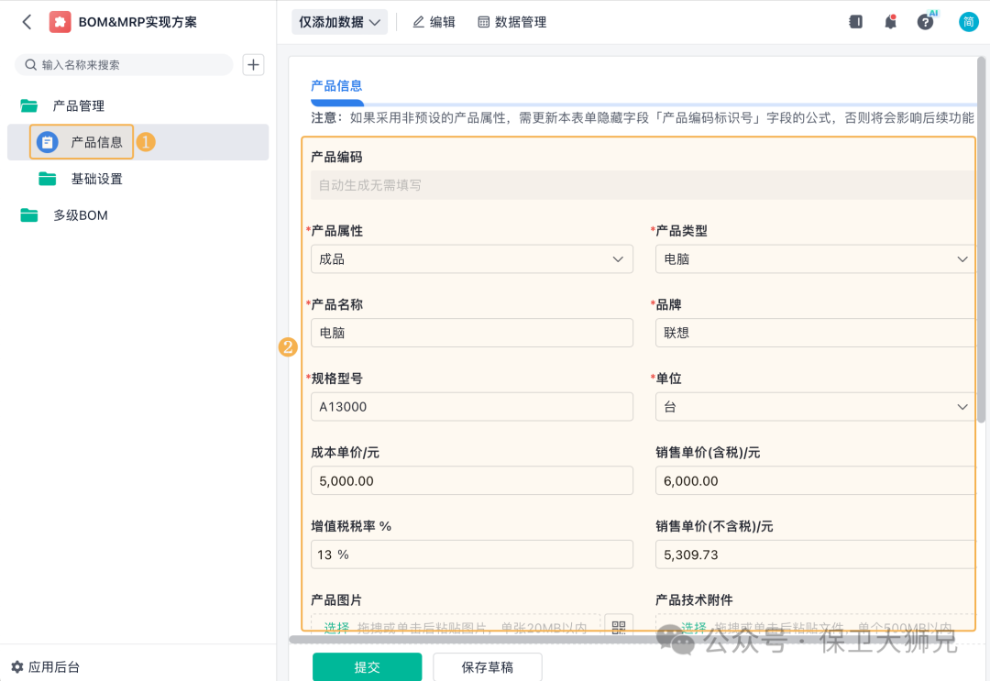Open 数据管理 in the toolbar
The width and height of the screenshot is (990, 681).
(x=511, y=22)
